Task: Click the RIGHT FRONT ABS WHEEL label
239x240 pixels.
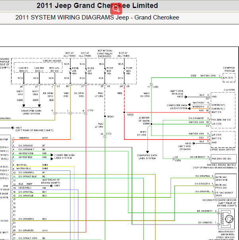Action: click(x=227, y=233)
